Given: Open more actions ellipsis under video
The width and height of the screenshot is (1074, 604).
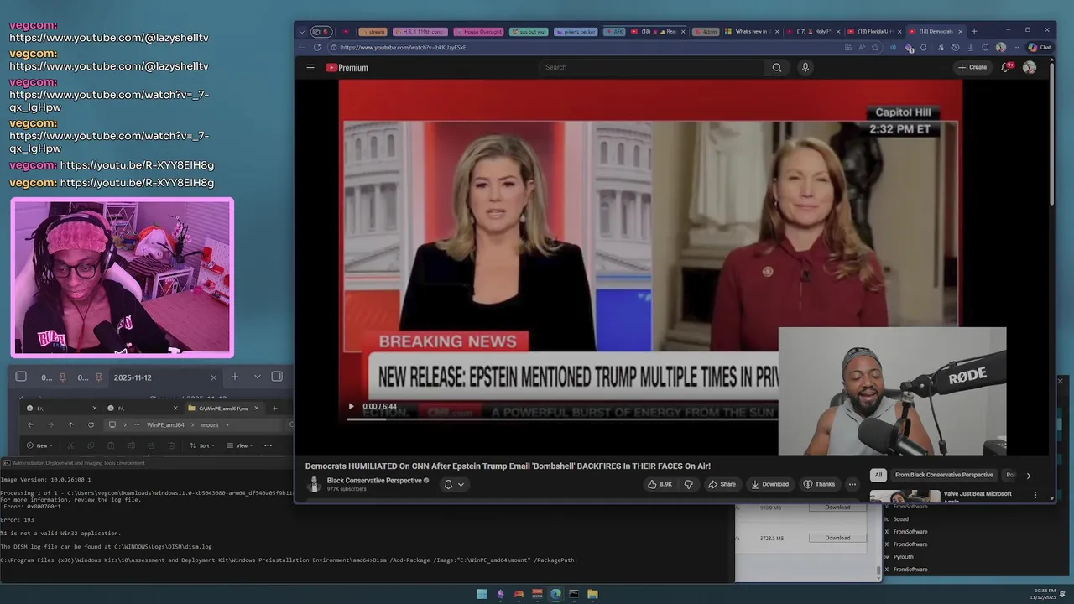Looking at the screenshot, I should (x=852, y=484).
